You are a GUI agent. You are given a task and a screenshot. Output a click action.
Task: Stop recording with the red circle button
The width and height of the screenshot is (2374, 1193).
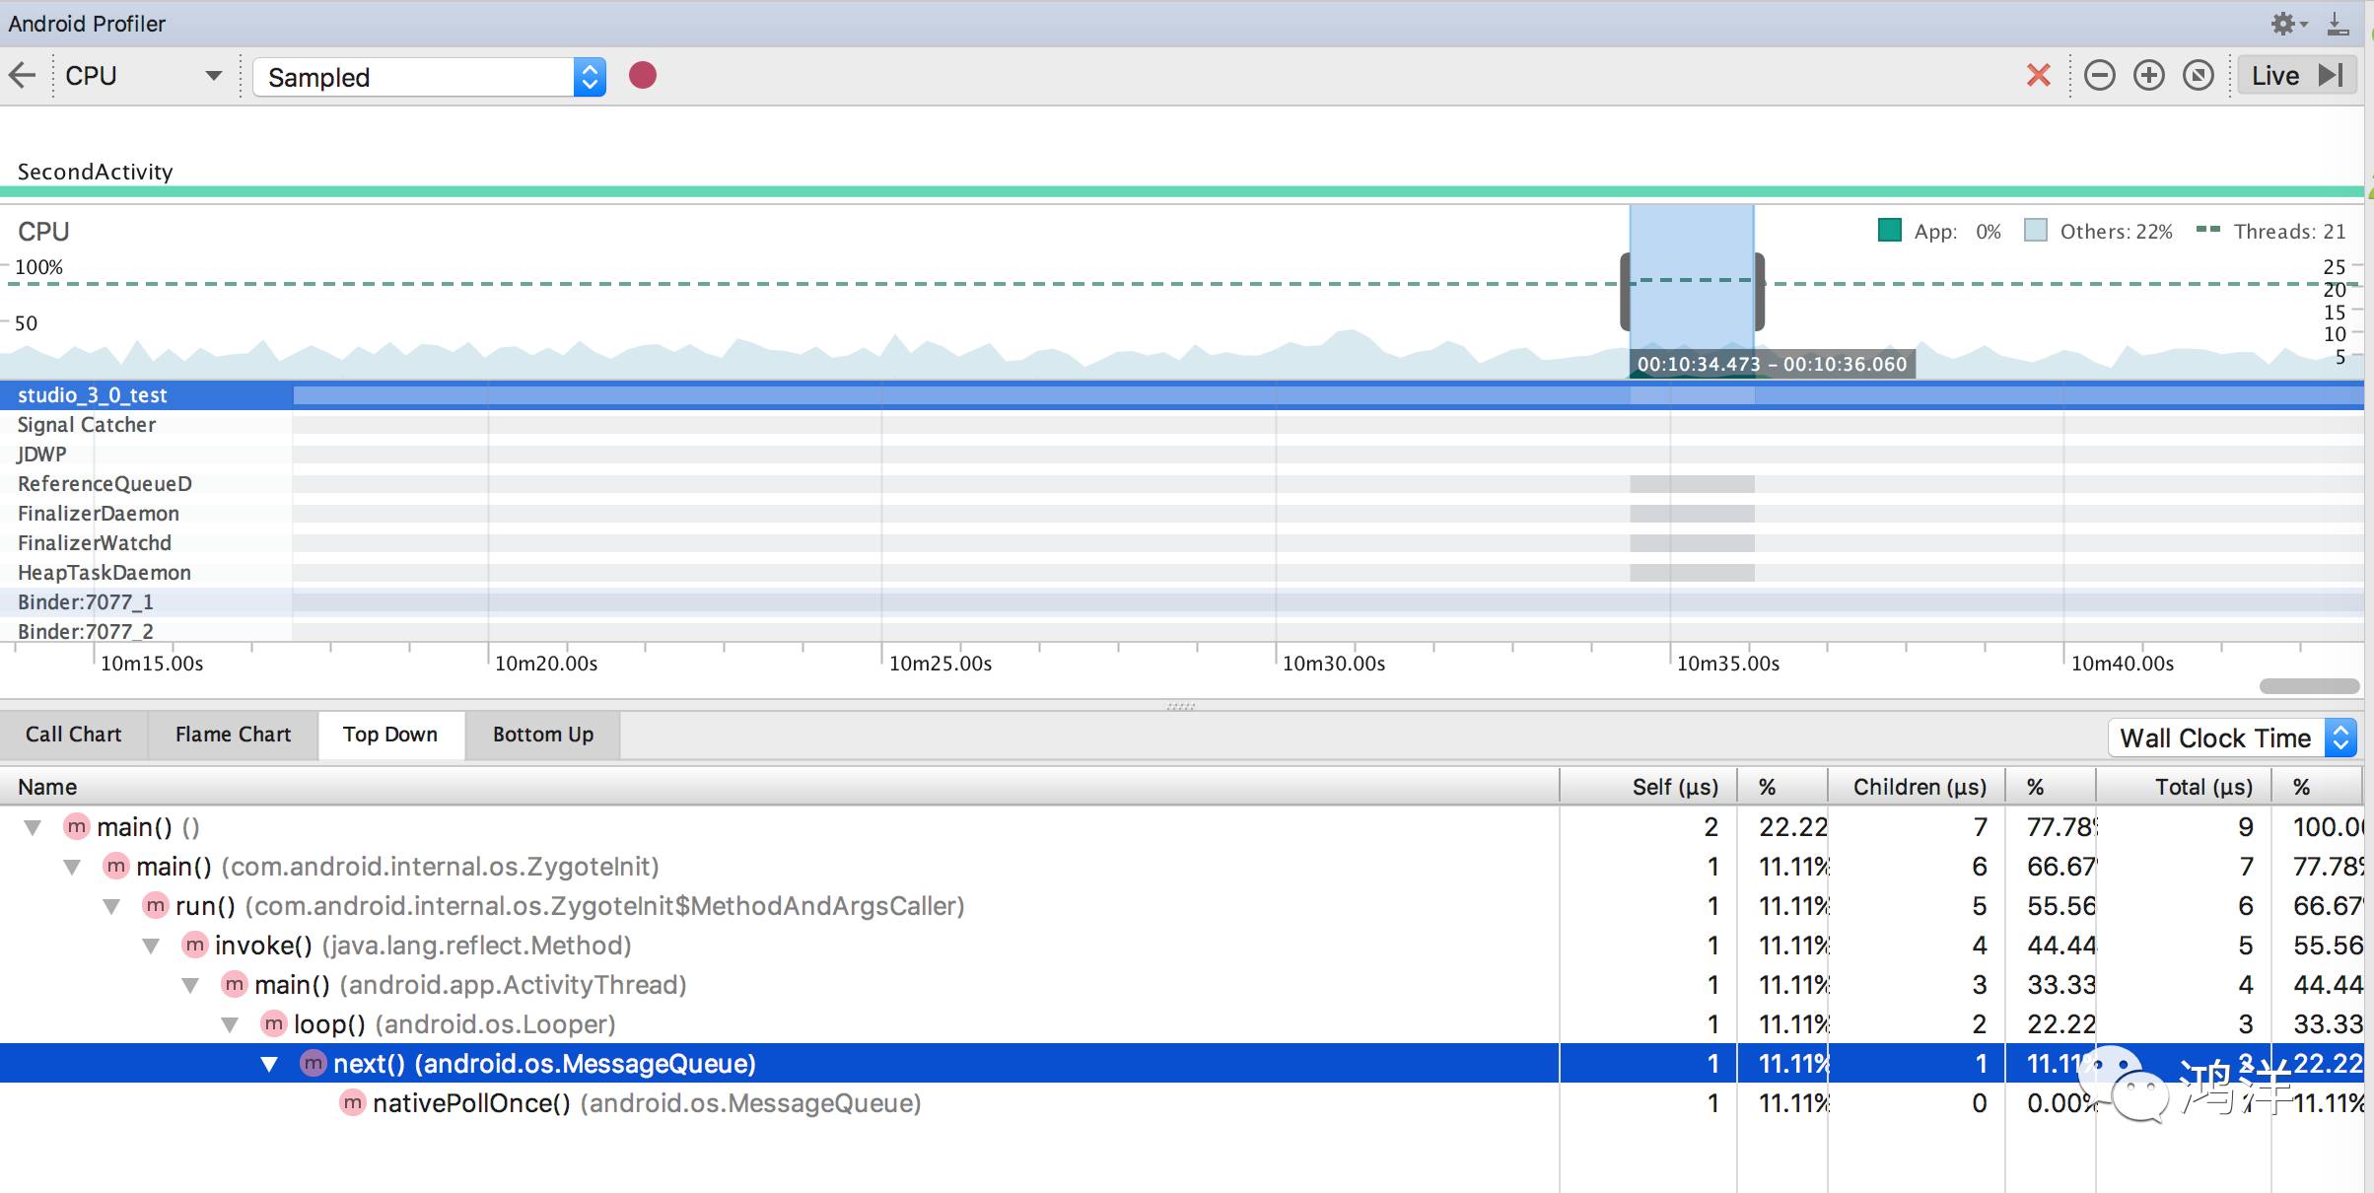click(643, 76)
